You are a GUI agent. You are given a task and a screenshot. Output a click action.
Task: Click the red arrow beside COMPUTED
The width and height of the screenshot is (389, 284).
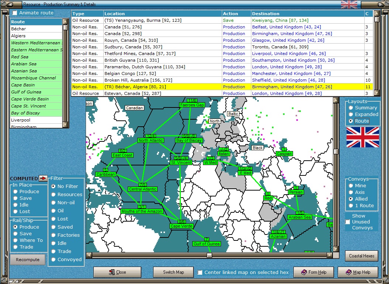[43, 178]
